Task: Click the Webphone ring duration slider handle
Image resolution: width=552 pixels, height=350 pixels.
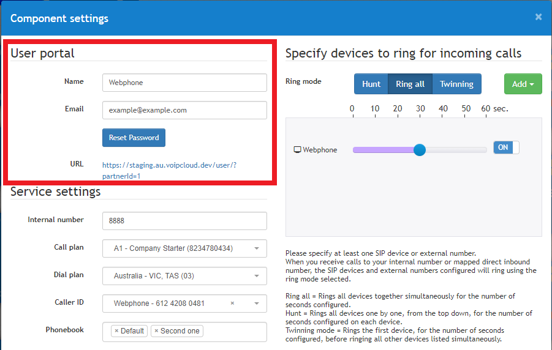Action: click(x=420, y=150)
